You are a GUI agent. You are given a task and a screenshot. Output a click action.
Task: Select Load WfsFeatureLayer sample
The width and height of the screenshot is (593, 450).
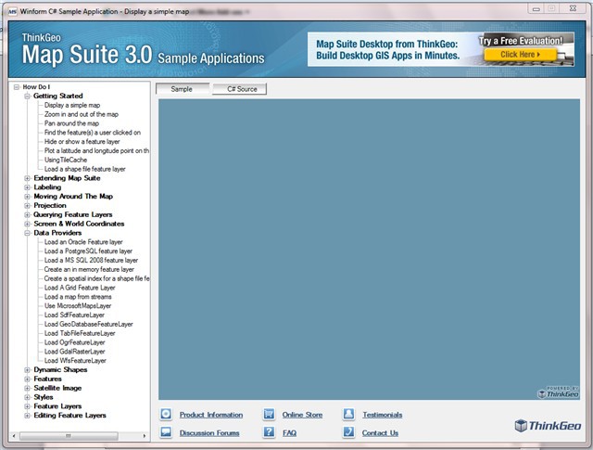point(75,361)
